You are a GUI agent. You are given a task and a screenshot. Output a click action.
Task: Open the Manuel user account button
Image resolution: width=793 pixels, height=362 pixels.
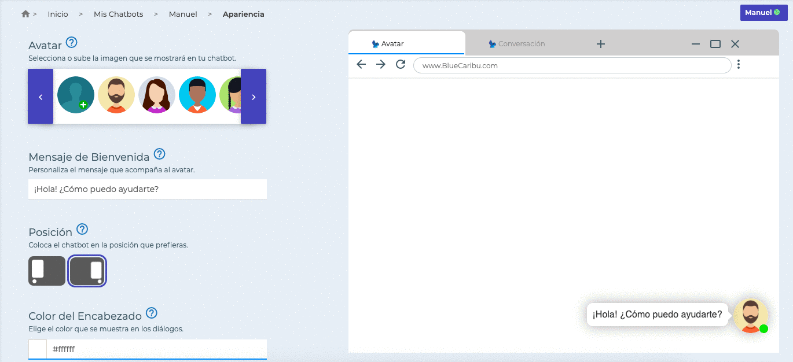(763, 13)
